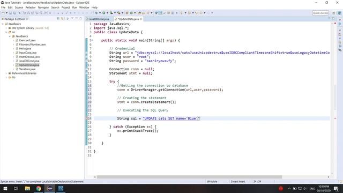Click the Save toolbar icon
Image resolution: width=343 pixels, height=193 pixels.
click(10, 13)
